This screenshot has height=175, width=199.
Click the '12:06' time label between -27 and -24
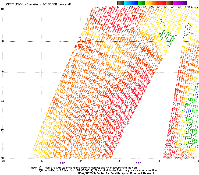[62, 163]
